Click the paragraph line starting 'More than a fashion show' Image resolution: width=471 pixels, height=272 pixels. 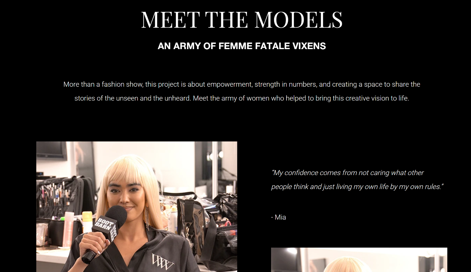pyautogui.click(x=242, y=84)
